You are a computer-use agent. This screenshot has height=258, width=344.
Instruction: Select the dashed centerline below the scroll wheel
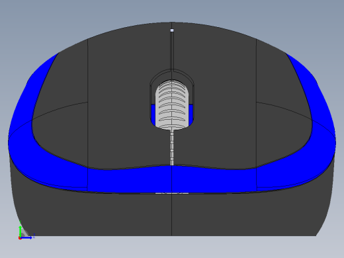pos(172,148)
